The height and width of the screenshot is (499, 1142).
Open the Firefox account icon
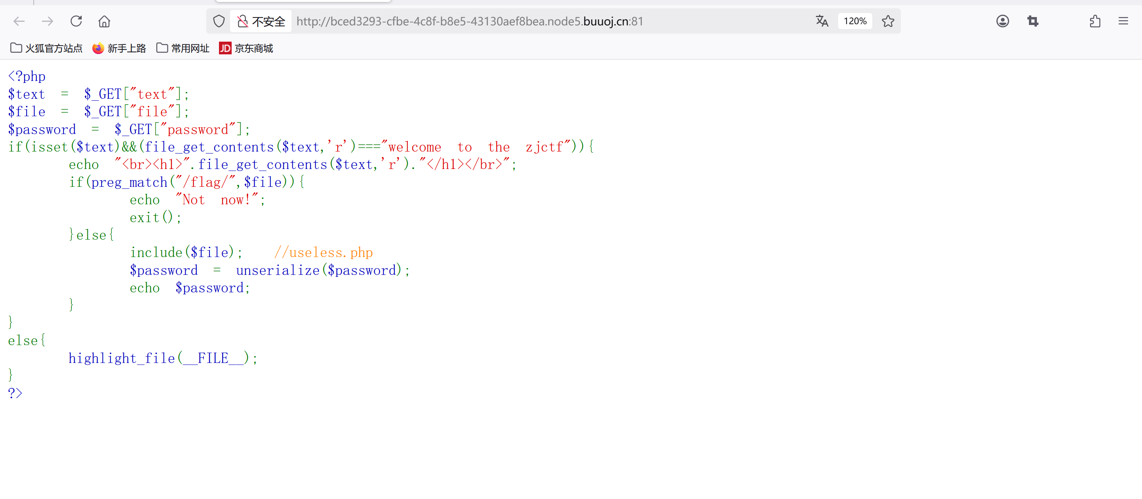tap(1002, 21)
